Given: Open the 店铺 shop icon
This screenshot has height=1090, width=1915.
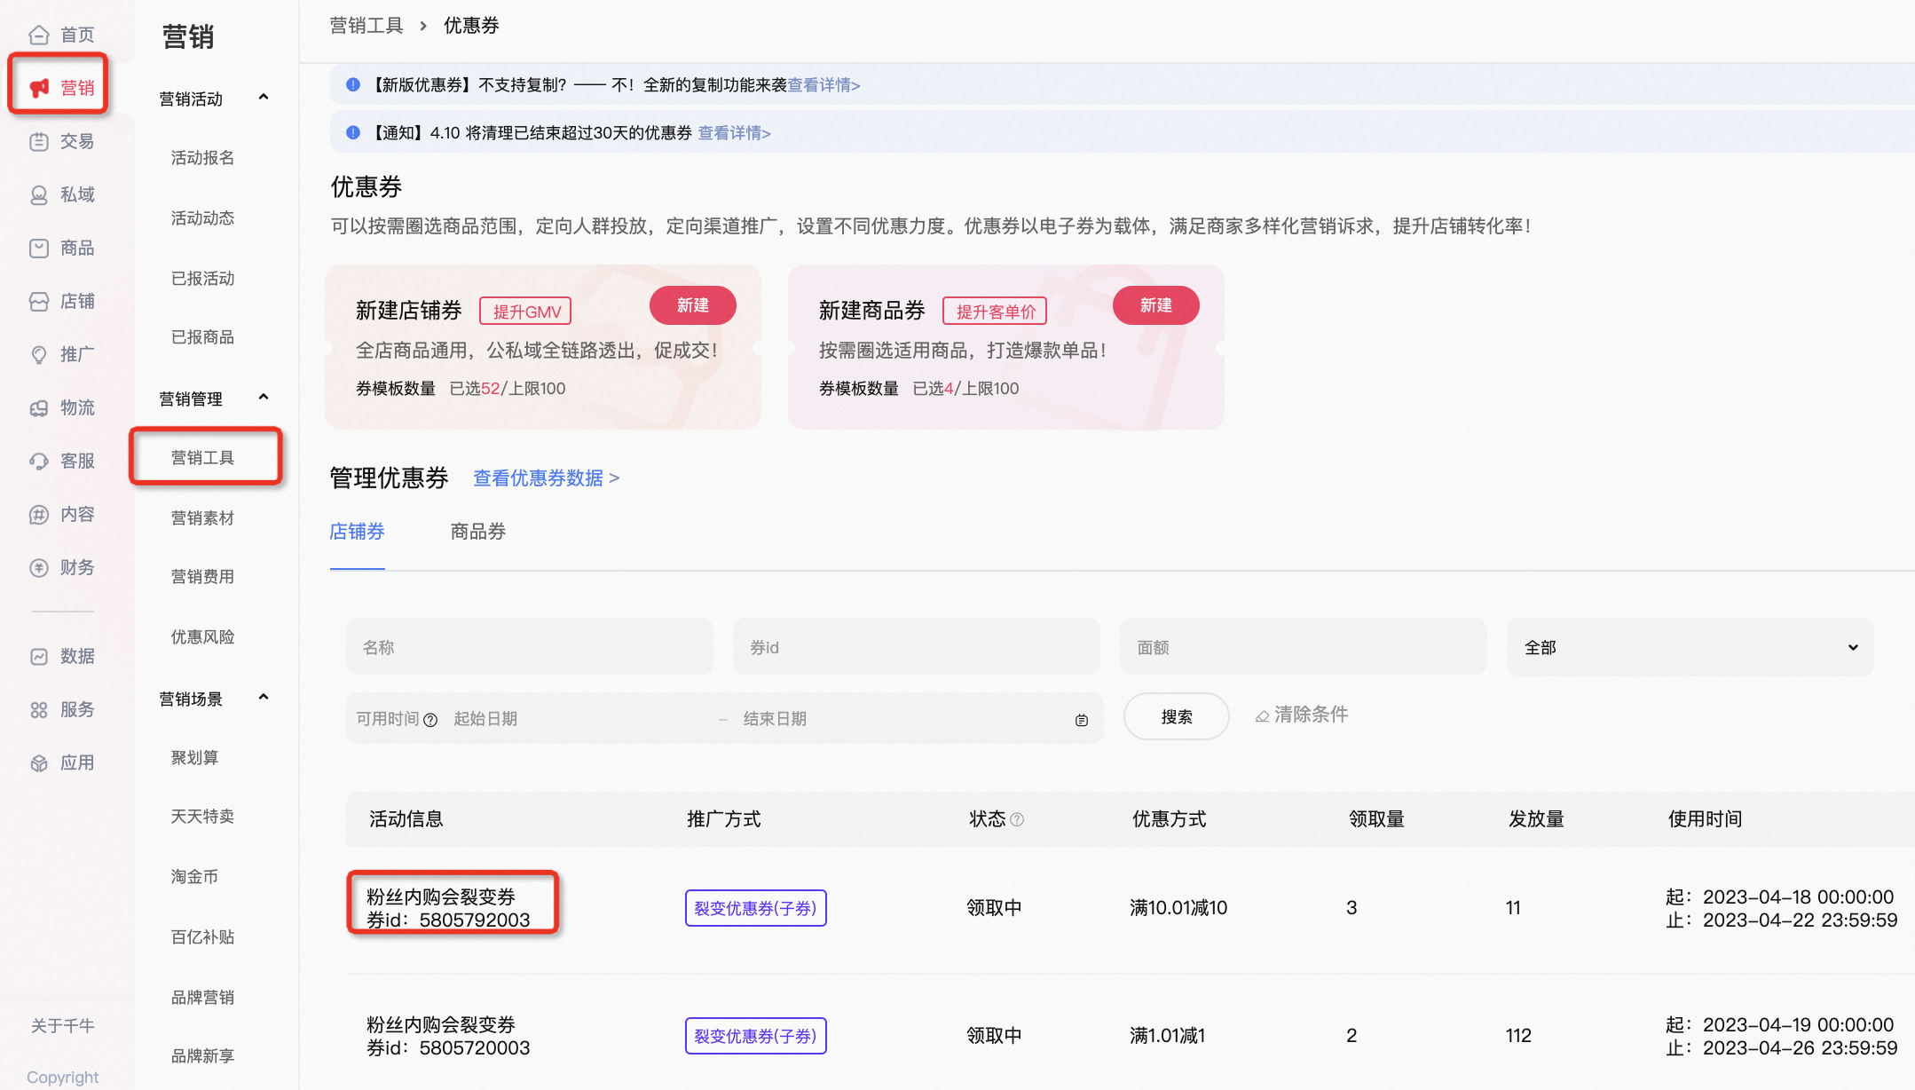Looking at the screenshot, I should (39, 301).
